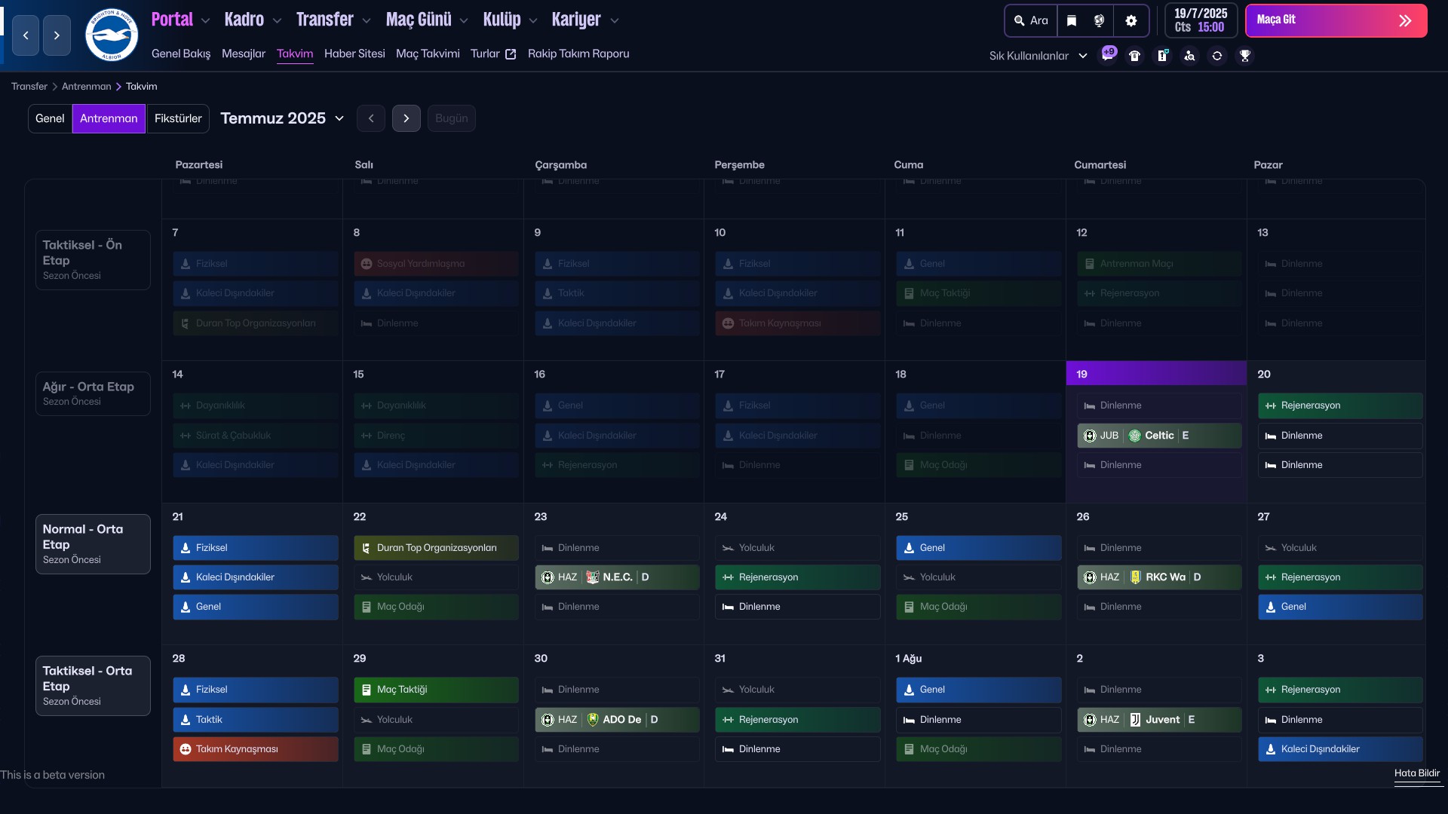Viewport: 1448px width, 814px height.
Task: Click the Brighton club badge
Action: (112, 35)
